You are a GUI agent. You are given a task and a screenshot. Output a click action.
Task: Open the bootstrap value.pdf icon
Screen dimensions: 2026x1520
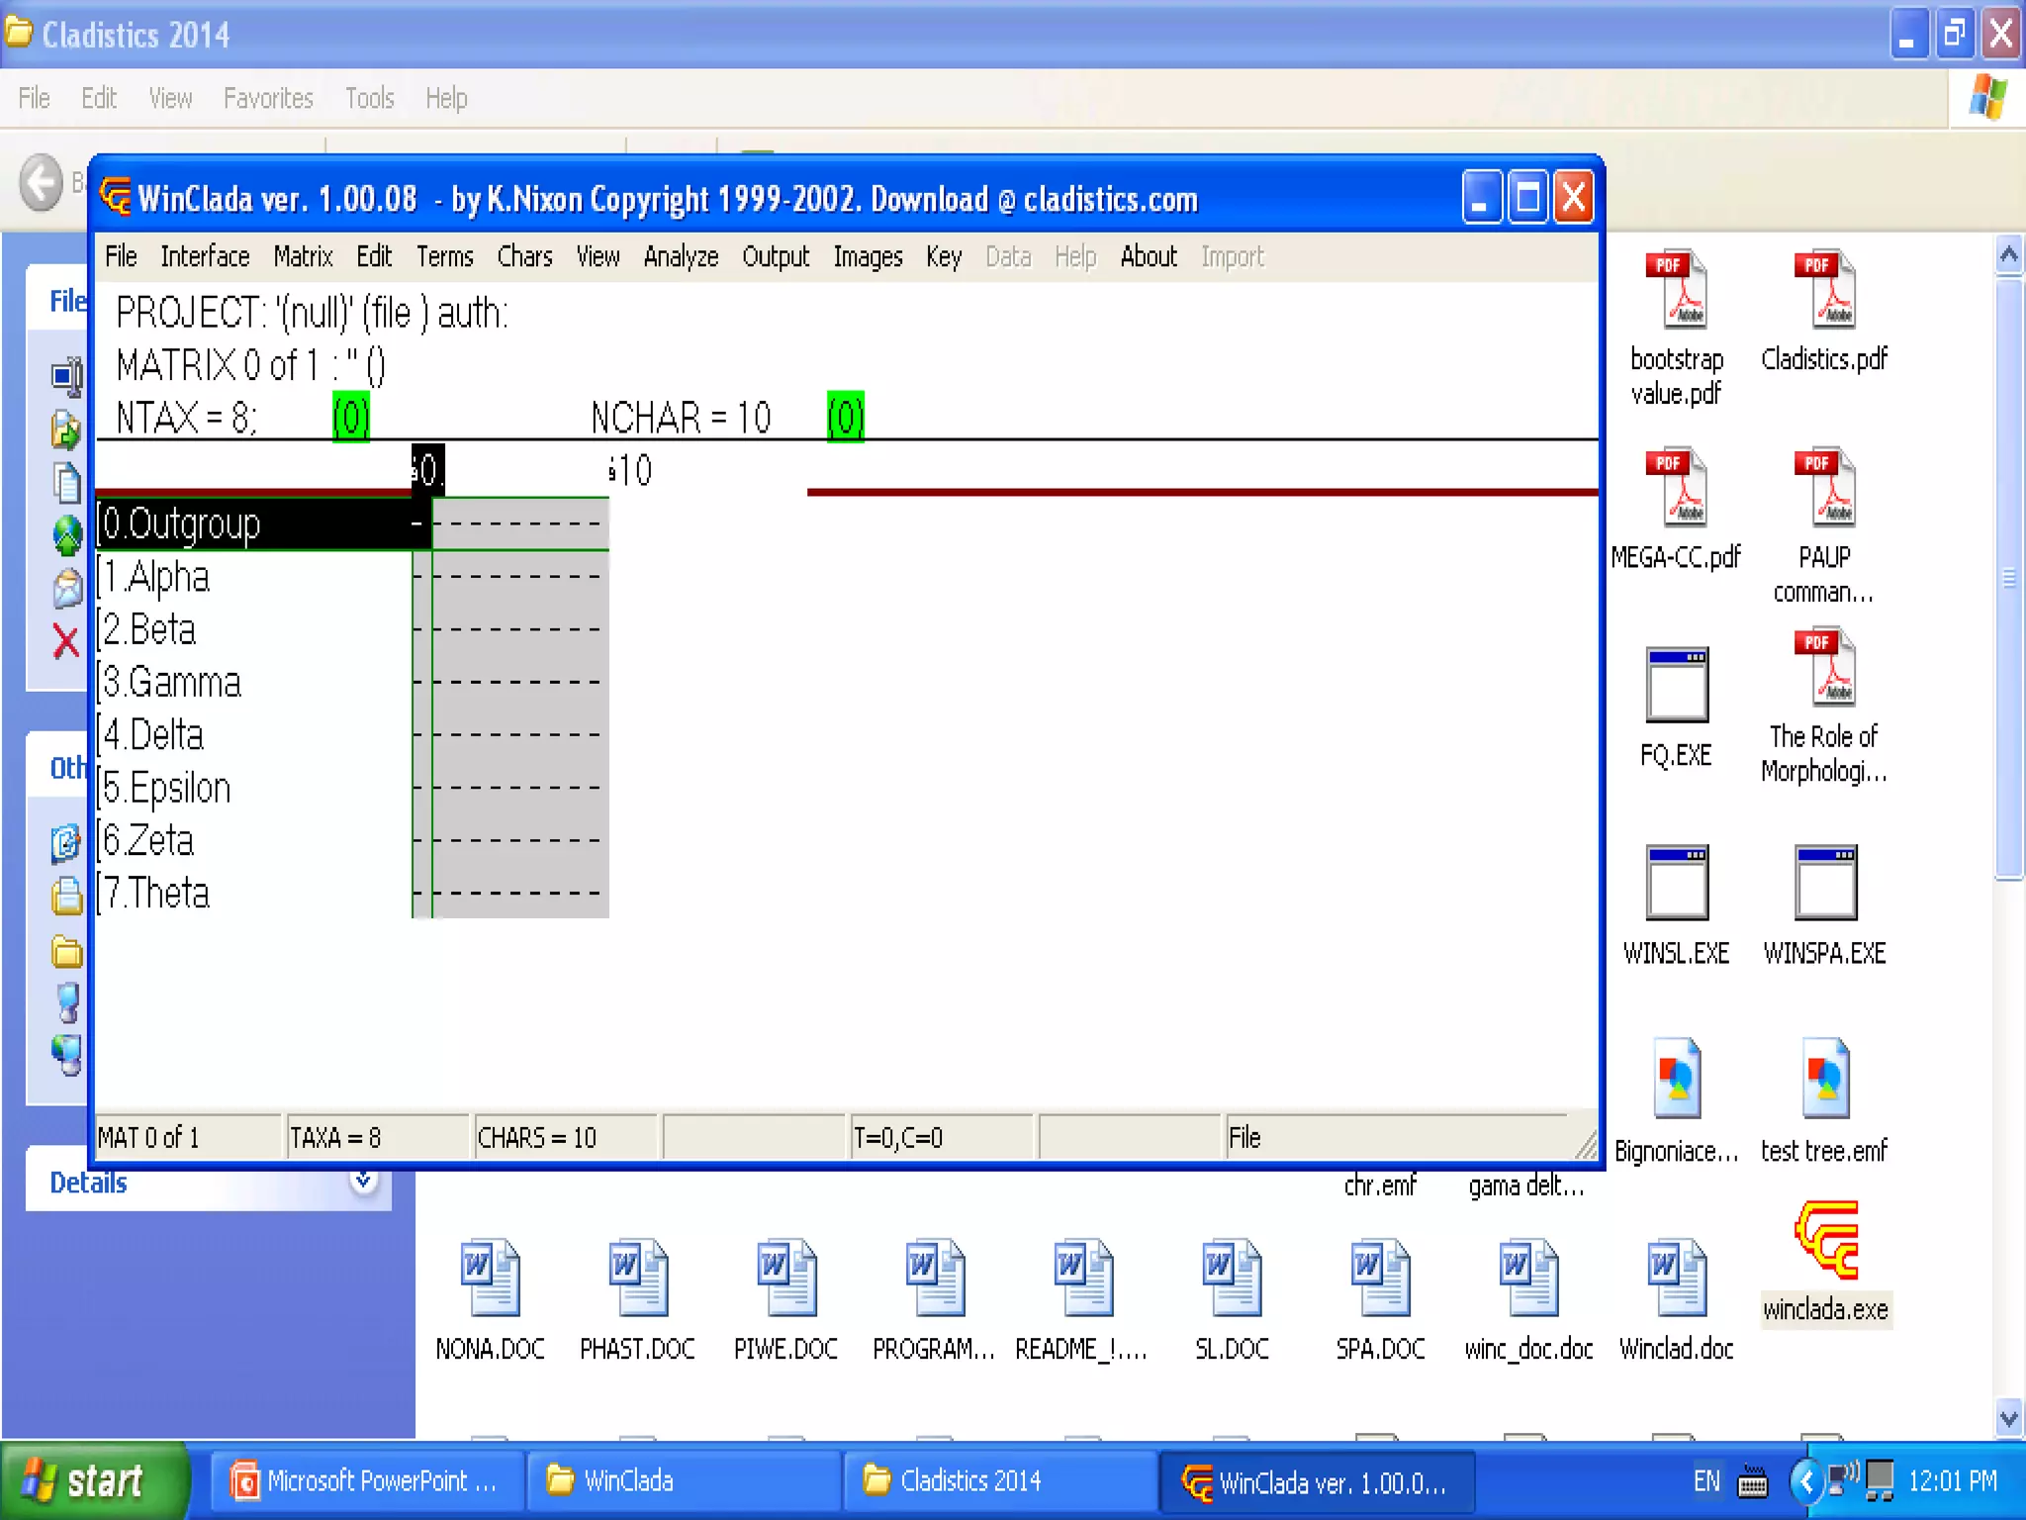coord(1676,290)
